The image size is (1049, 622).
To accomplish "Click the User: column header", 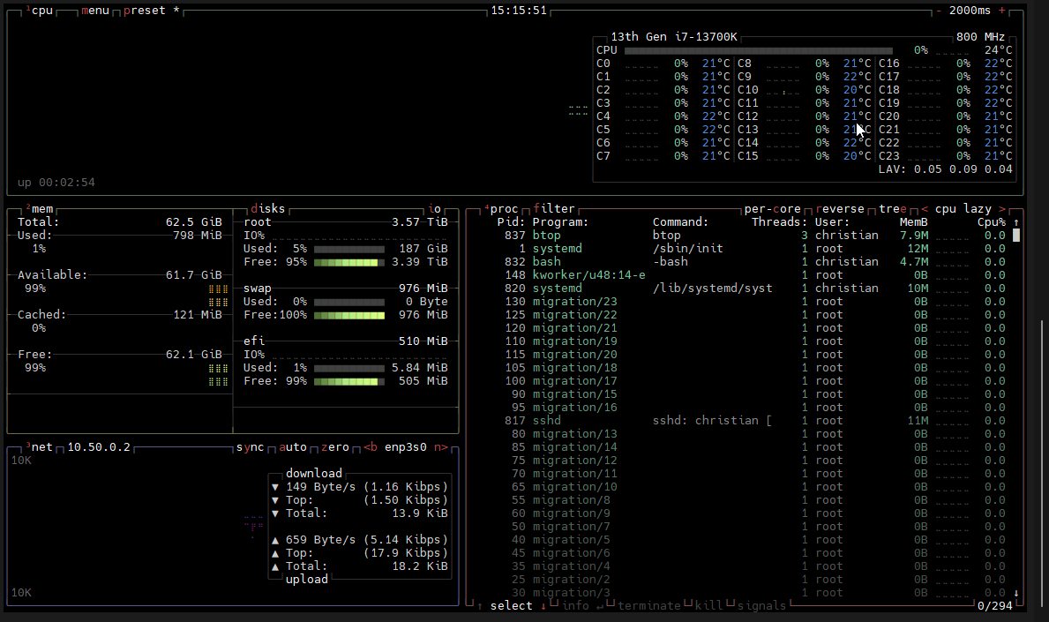I will 832,222.
